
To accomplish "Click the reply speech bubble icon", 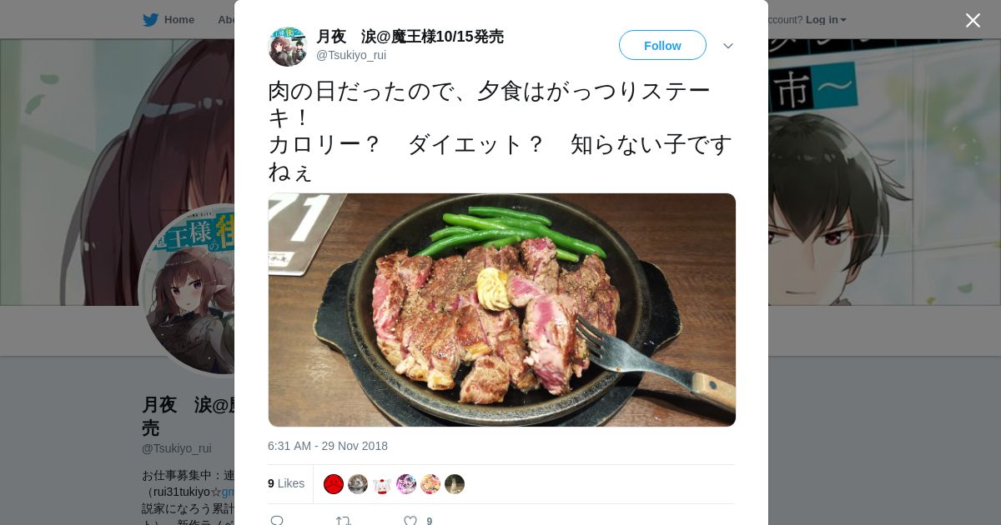I will tap(277, 521).
